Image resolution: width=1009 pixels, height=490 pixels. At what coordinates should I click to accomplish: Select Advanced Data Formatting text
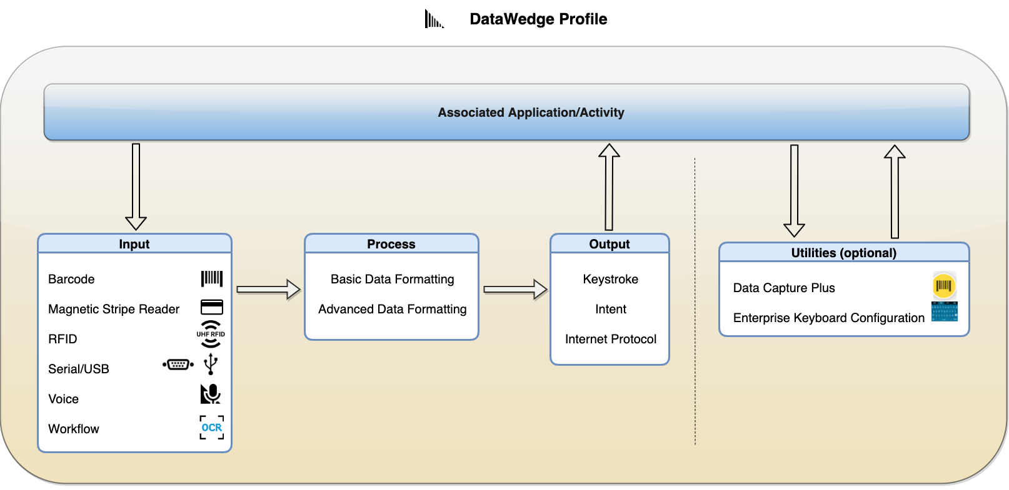pyautogui.click(x=393, y=309)
